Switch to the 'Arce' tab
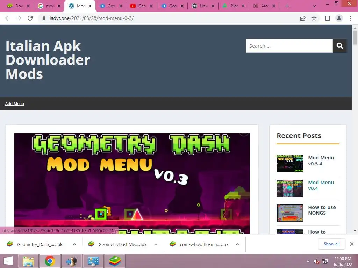This screenshot has height=268, width=358. [x=264, y=6]
